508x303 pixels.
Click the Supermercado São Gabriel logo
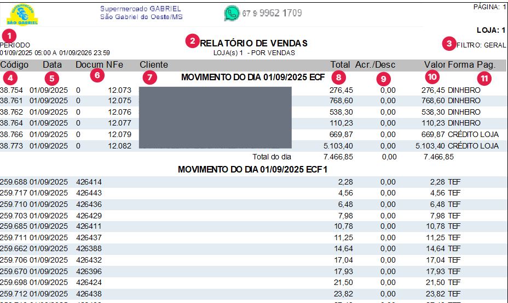[22, 15]
